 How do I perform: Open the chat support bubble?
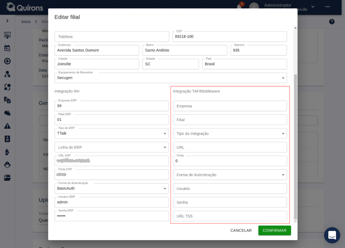coord(332,235)
